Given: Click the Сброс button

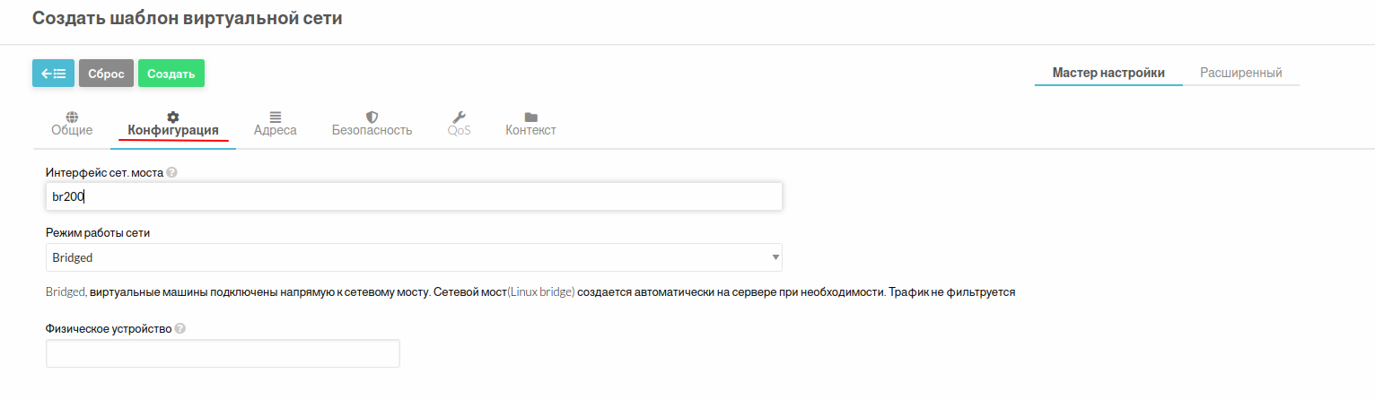Looking at the screenshot, I should [106, 74].
